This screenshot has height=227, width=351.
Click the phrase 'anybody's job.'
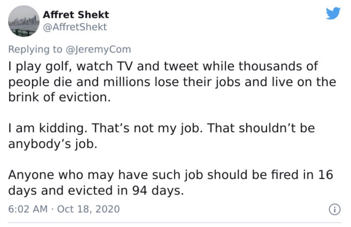click(53, 144)
